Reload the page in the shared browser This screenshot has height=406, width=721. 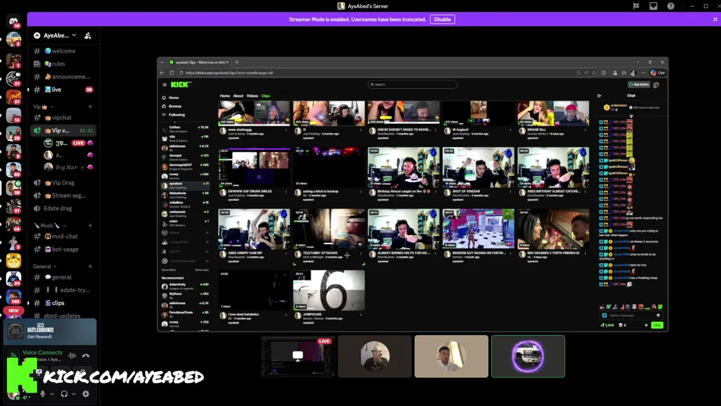click(x=172, y=73)
